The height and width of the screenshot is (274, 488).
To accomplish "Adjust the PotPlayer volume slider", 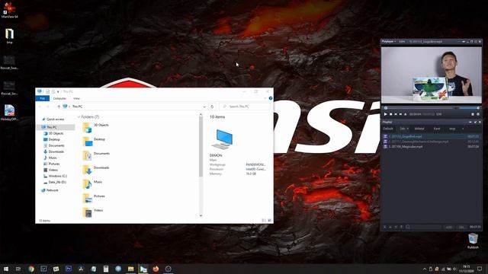I will (x=470, y=108).
